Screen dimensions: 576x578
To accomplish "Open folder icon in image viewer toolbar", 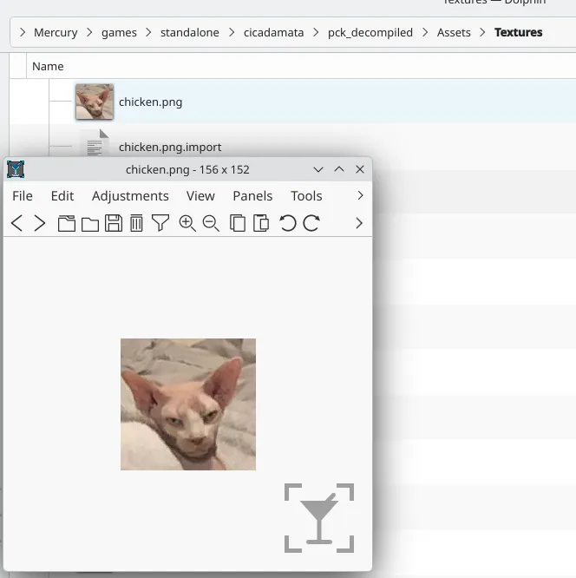I will 90,224.
